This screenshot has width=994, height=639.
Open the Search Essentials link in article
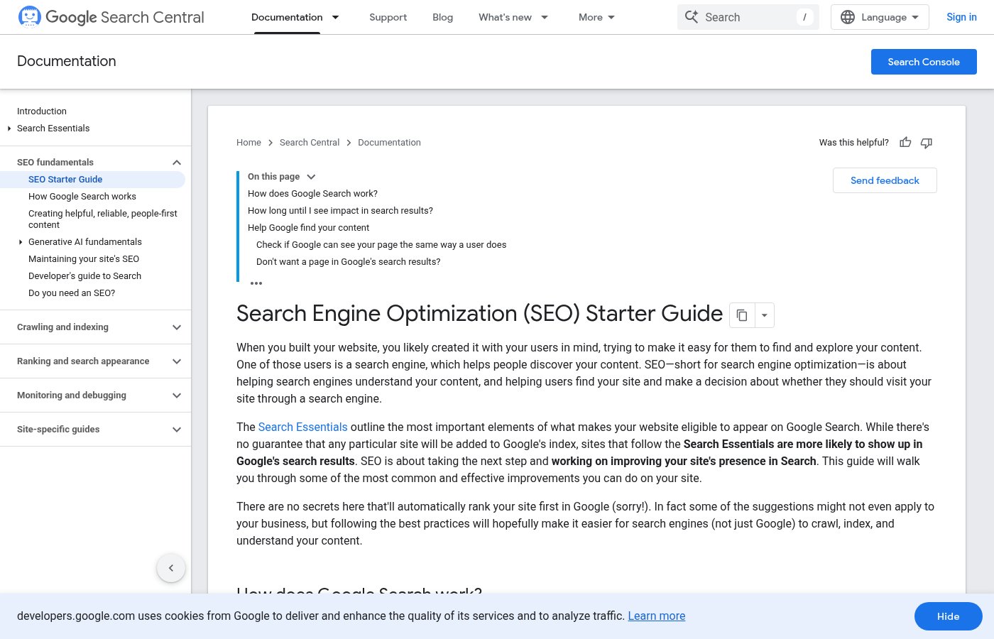[302, 427]
